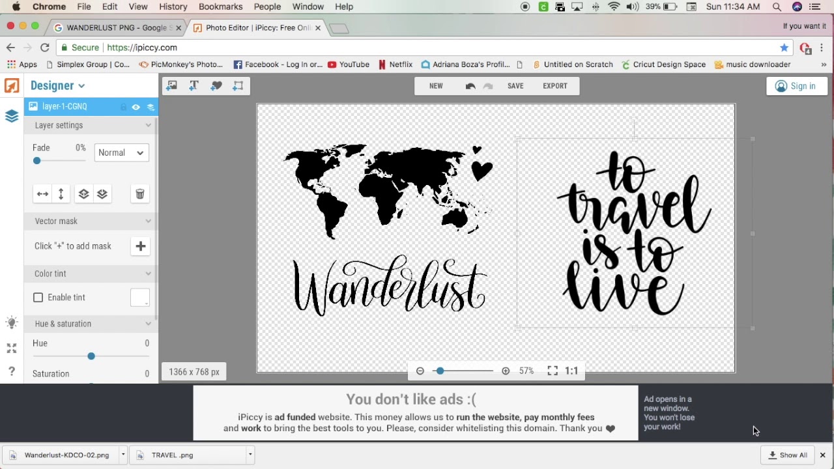This screenshot has width=834, height=469.
Task: Open help question mark icon
Action: (x=12, y=371)
